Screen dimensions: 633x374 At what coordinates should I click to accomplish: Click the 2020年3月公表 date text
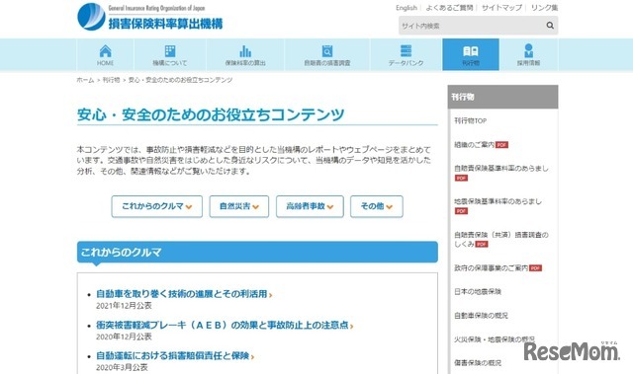(122, 367)
